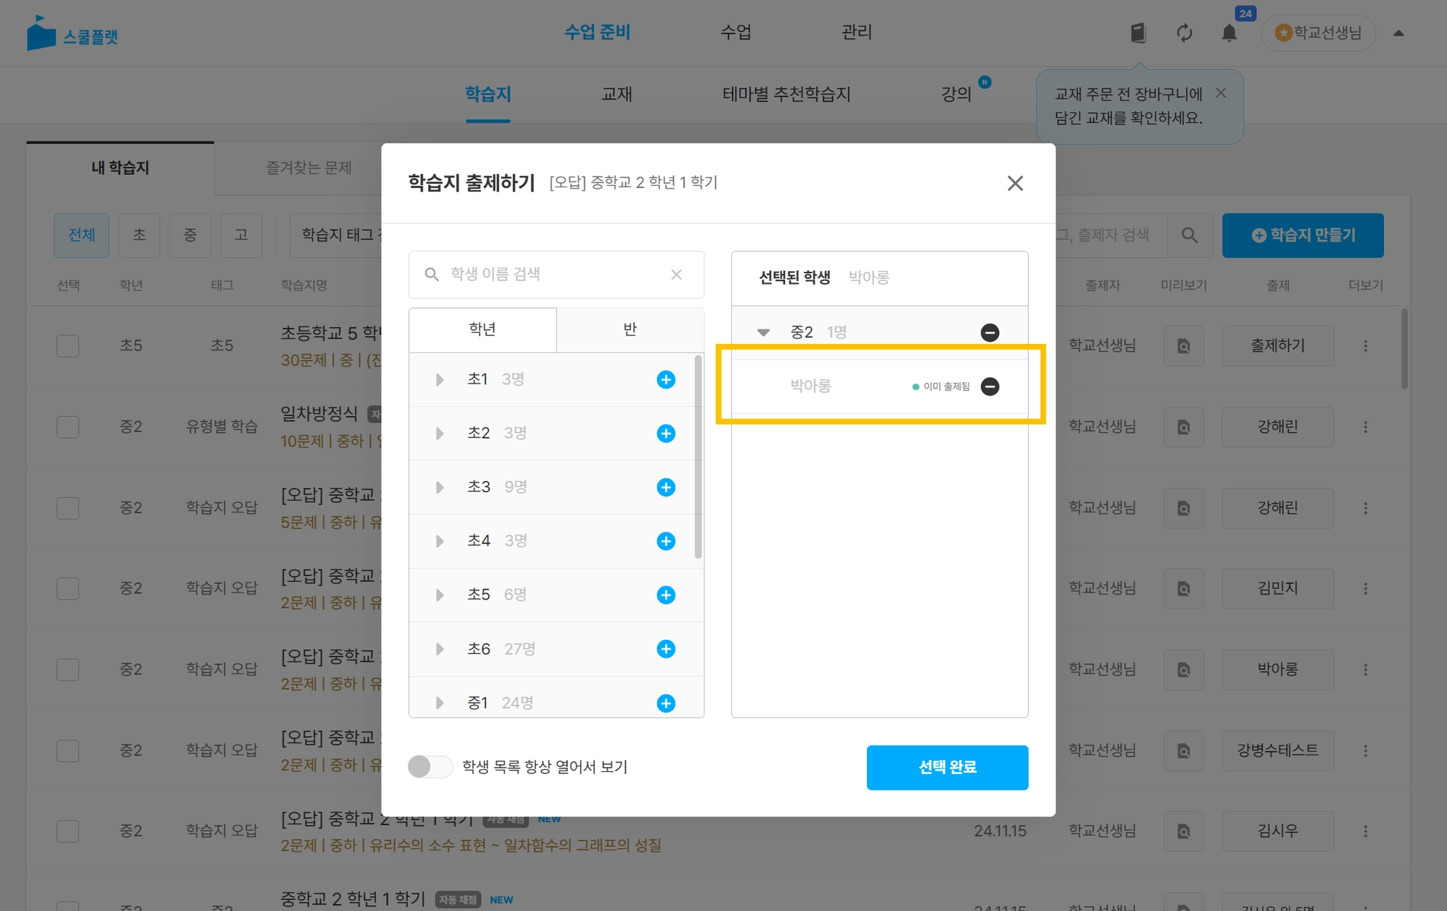The image size is (1447, 911).
Task: Click the refresh sync icon in header
Action: click(1184, 33)
